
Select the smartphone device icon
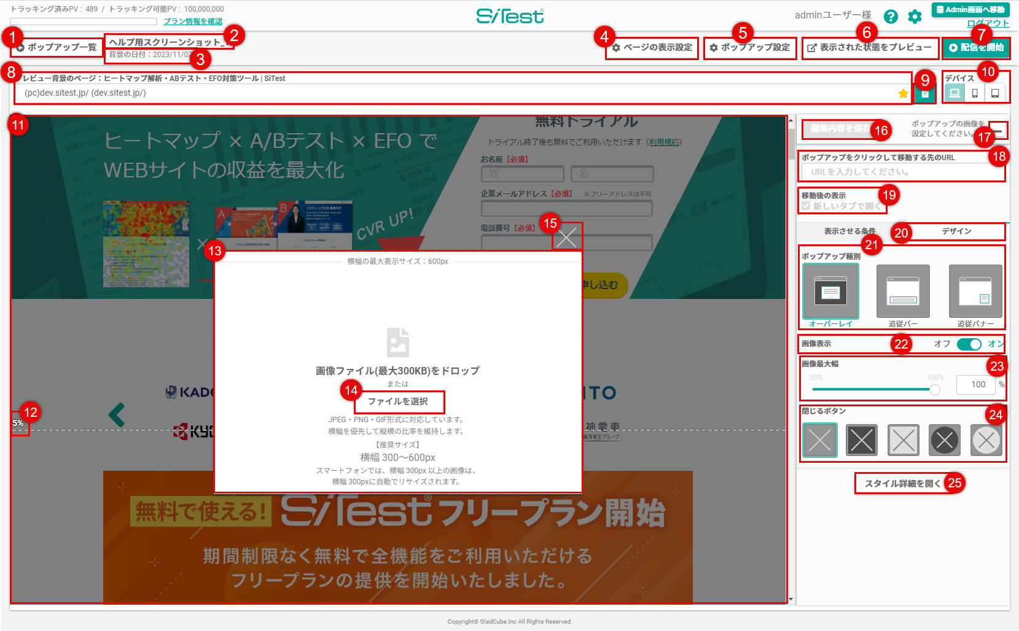[975, 93]
